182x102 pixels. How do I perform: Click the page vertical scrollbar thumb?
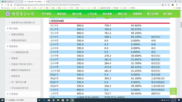coord(181,24)
